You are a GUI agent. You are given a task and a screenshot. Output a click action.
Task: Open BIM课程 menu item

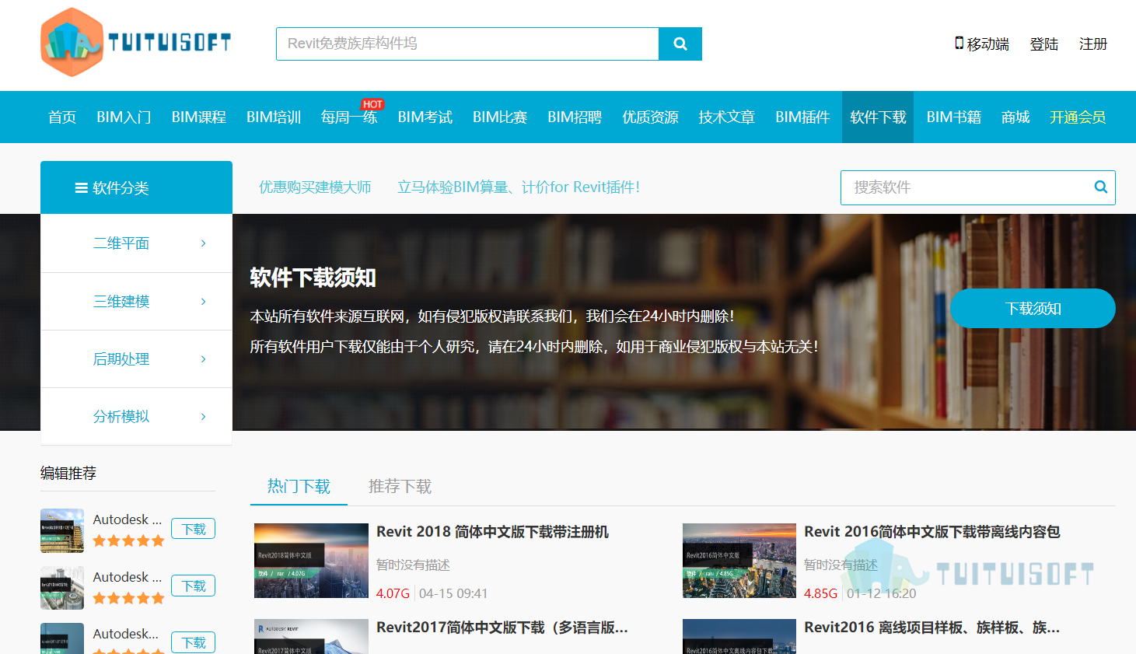tap(199, 117)
